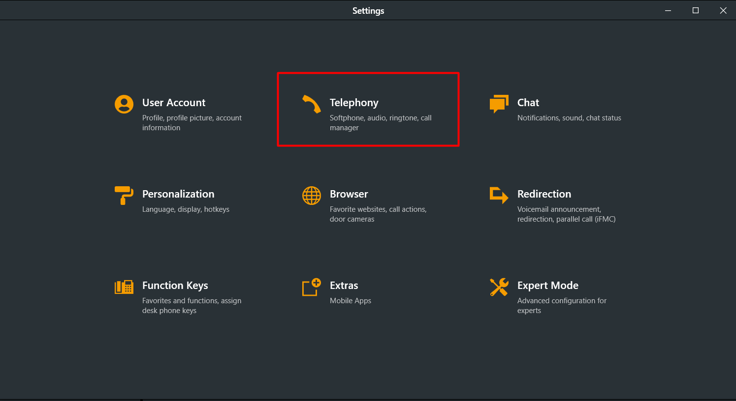Open the Redirection settings heading
Image resolution: width=736 pixels, height=401 pixels.
click(544, 194)
